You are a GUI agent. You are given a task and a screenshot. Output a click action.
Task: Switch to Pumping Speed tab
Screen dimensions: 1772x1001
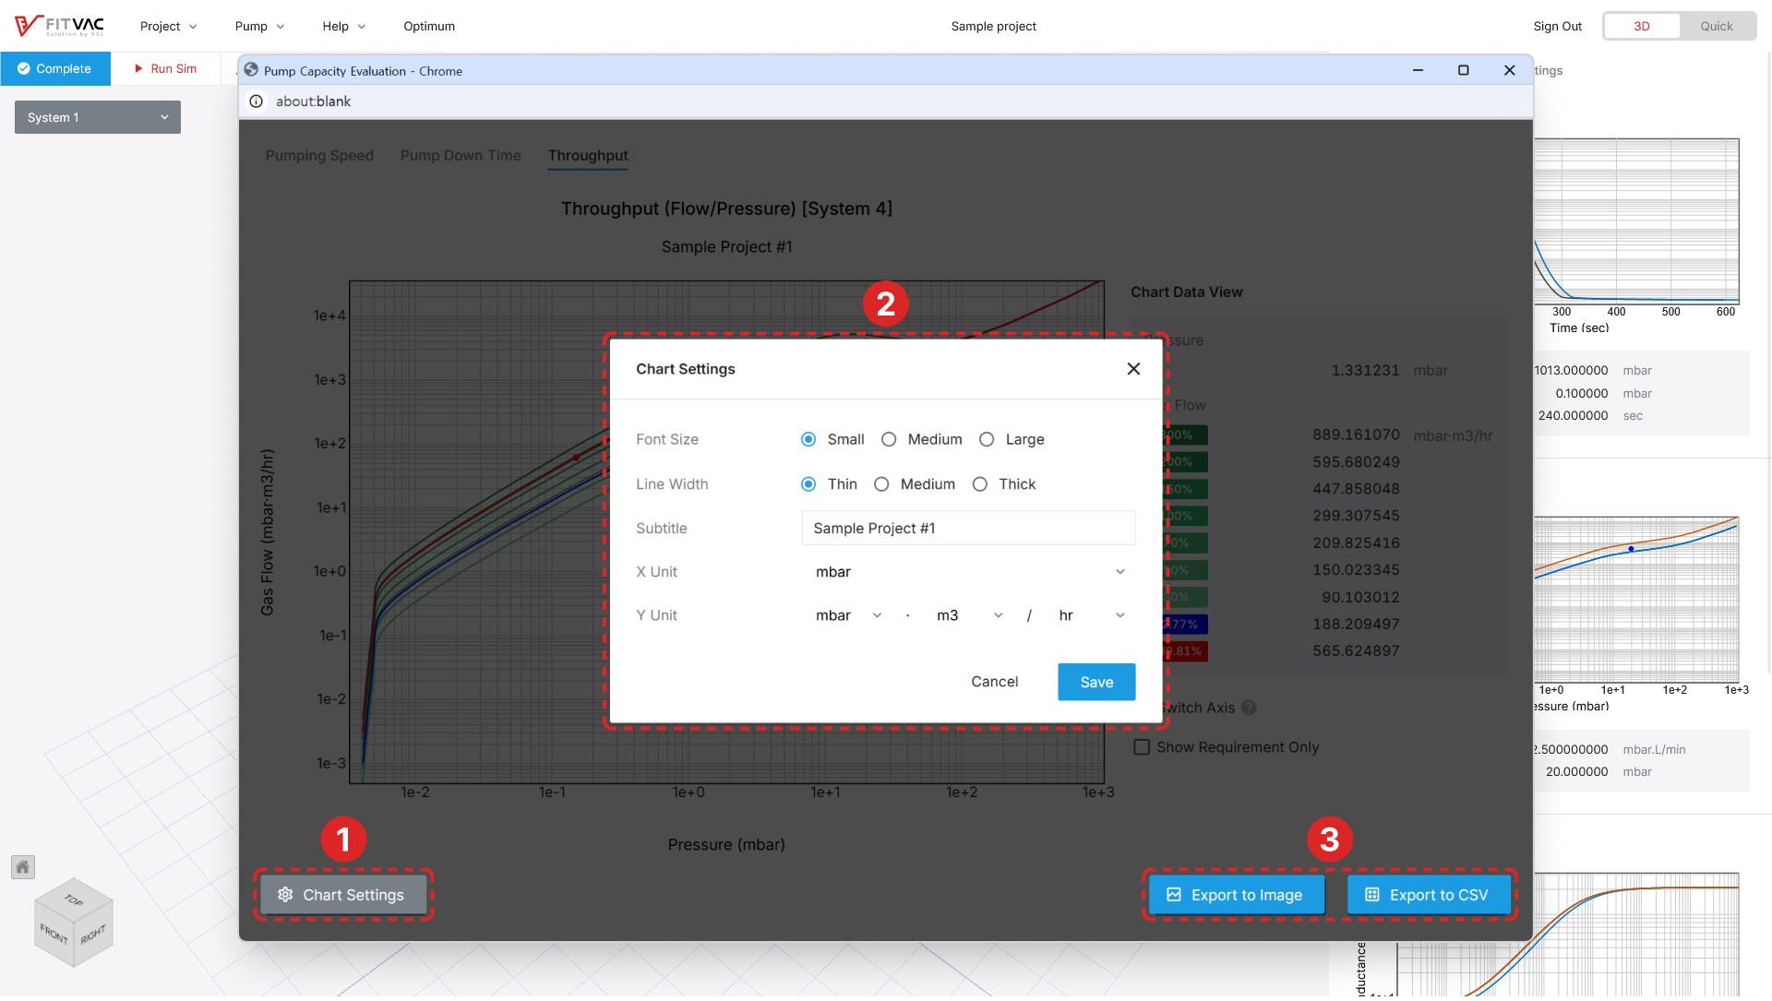(x=319, y=156)
